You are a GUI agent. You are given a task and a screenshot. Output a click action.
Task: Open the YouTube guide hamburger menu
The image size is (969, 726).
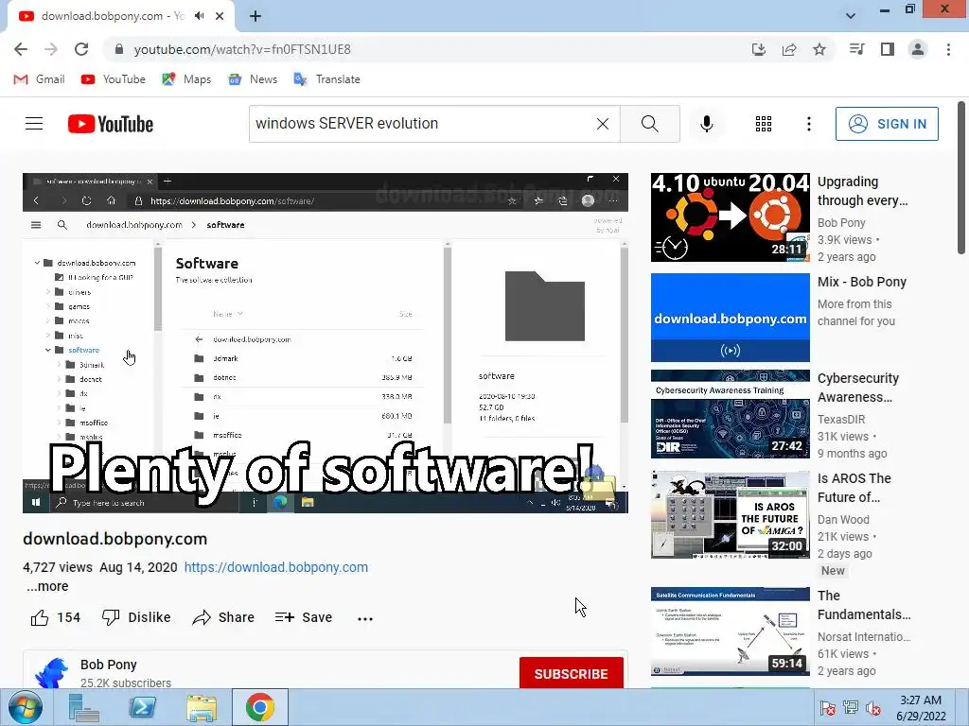(34, 124)
